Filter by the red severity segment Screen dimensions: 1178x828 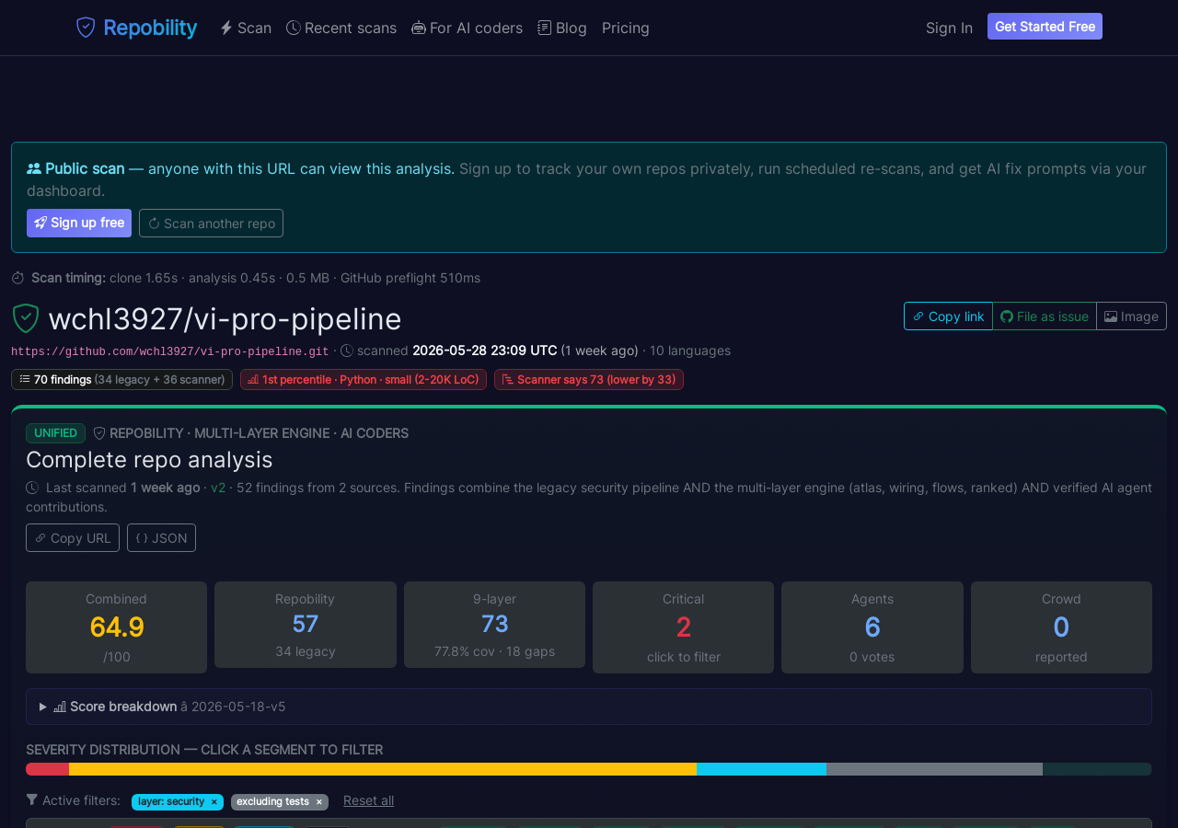[x=47, y=769]
